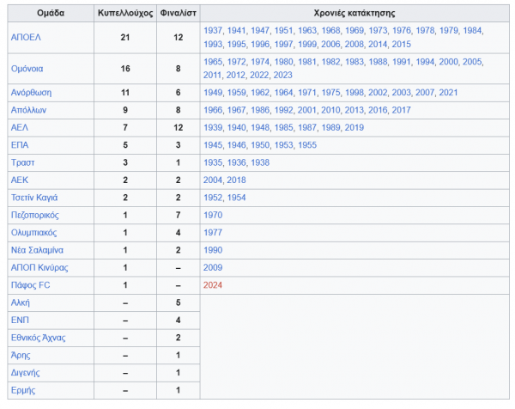Select the Χρονιές κατάκτησης column header

pos(354,13)
